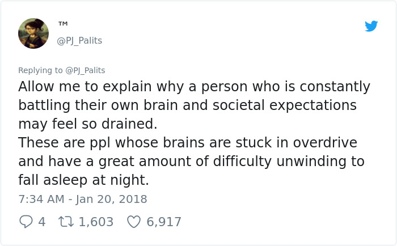Viewport: 397px width, 246px height.
Task: View the 6,917 likes count
Action: 164,222
